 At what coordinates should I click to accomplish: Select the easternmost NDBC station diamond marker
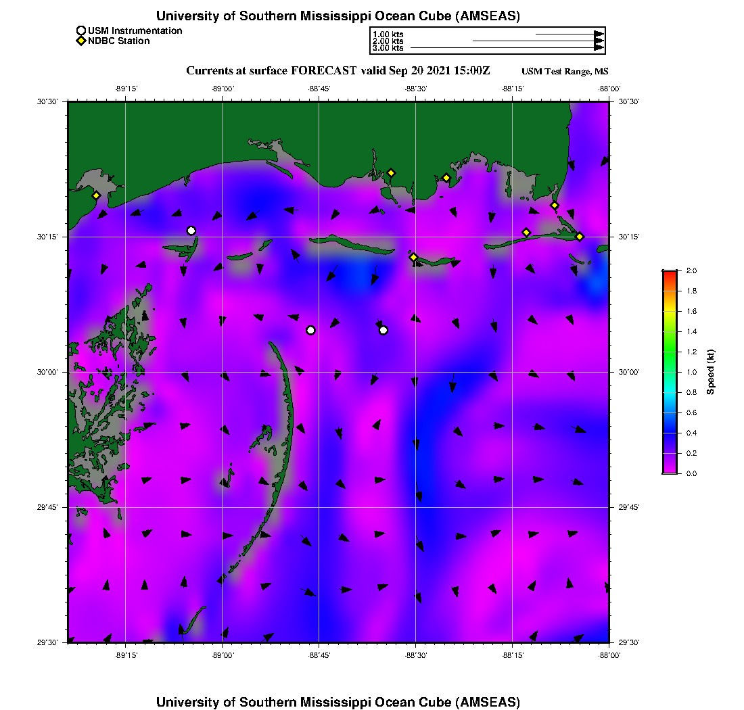[x=580, y=236]
